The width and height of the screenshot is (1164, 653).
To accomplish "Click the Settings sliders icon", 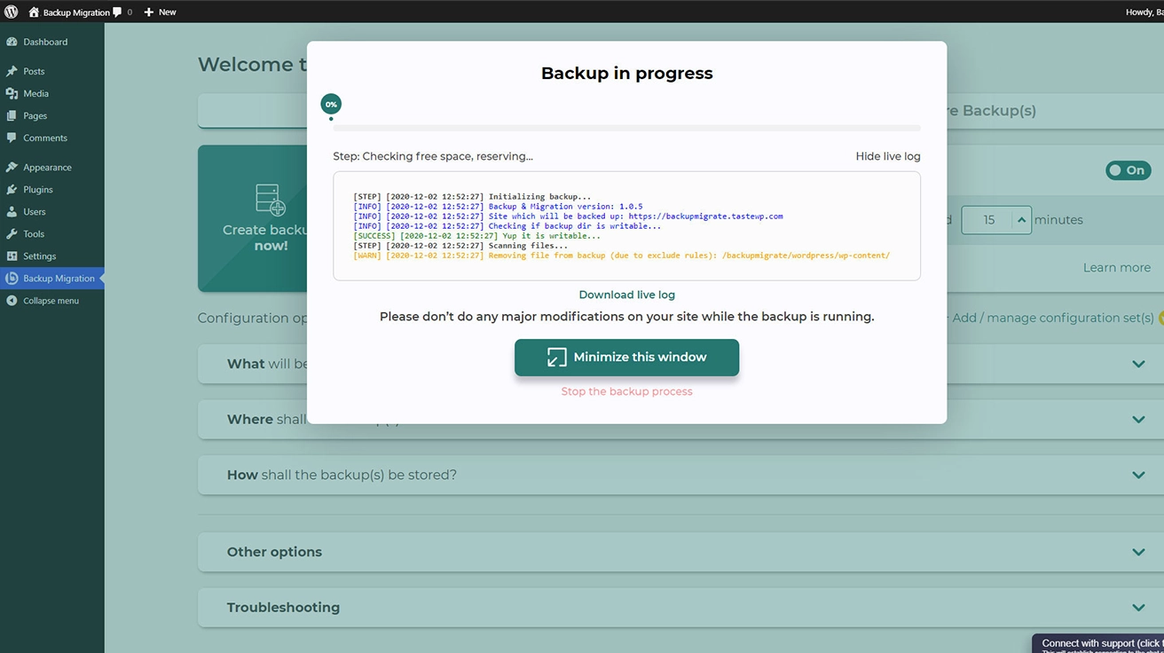I will [12, 256].
